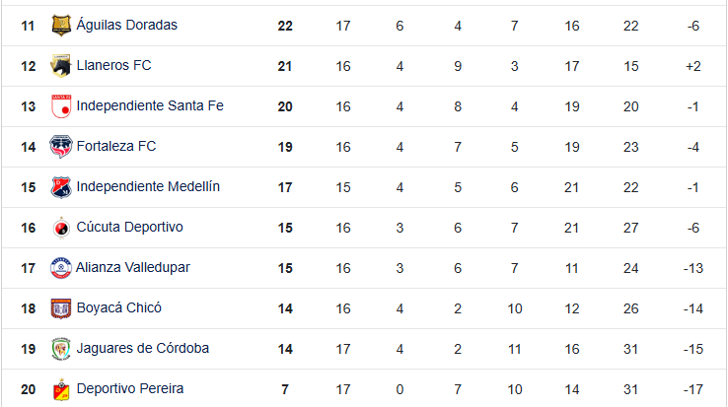Click Deportivo Pereira's 7 points value
This screenshot has width=728, height=407.
coord(285,388)
